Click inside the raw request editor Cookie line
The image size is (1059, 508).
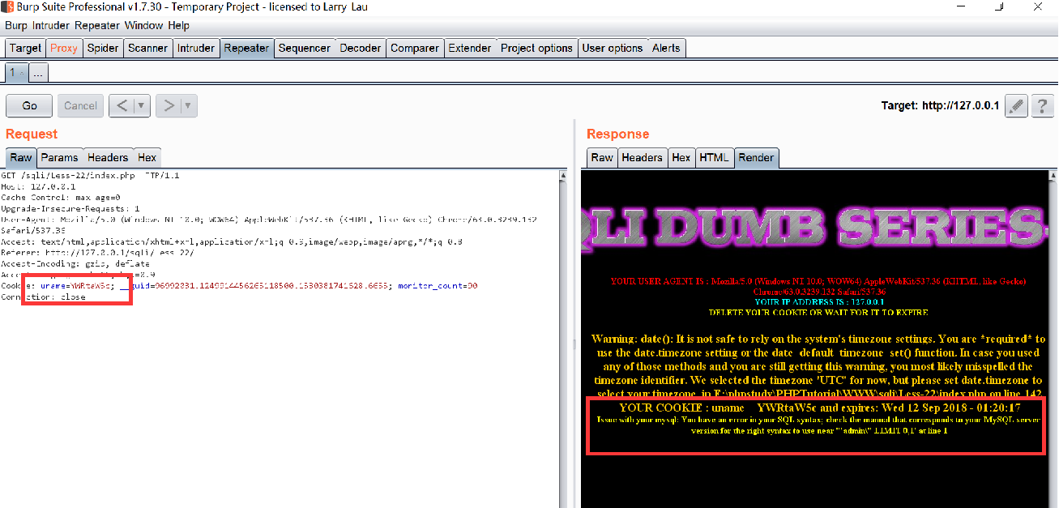(239, 286)
